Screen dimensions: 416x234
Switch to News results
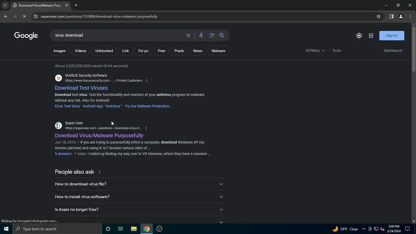tap(198, 51)
